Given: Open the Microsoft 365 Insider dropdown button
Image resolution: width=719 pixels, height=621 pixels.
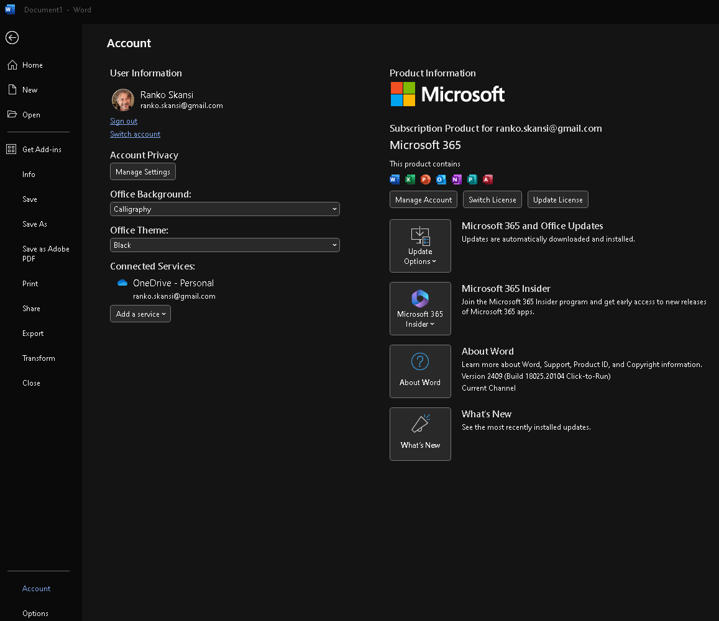Looking at the screenshot, I should pyautogui.click(x=421, y=309).
